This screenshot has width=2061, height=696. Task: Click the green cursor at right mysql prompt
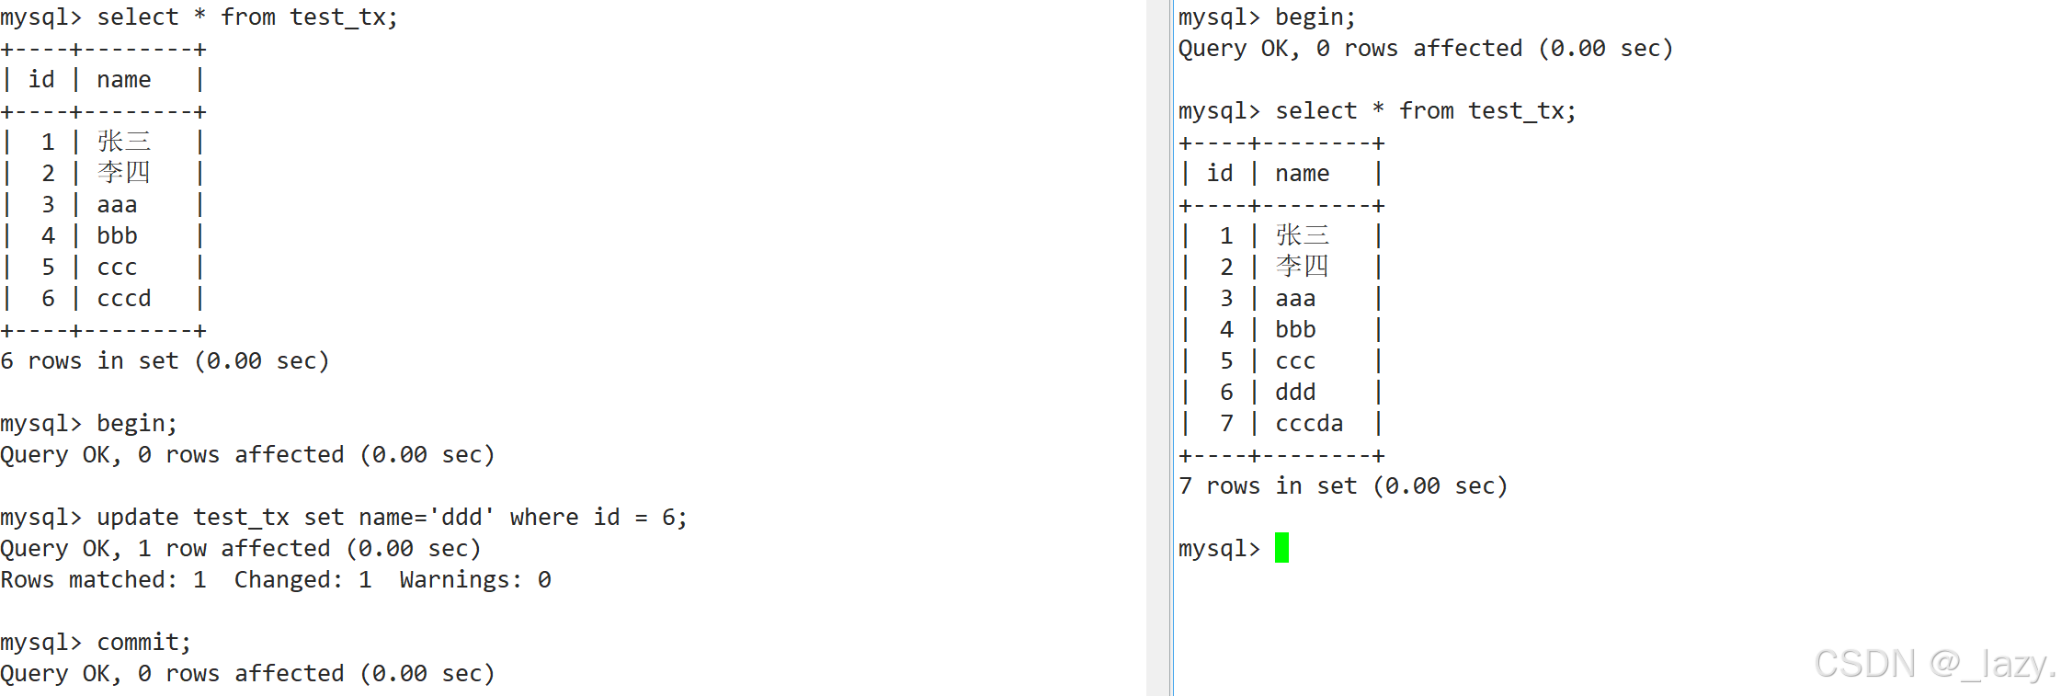pos(1281,548)
